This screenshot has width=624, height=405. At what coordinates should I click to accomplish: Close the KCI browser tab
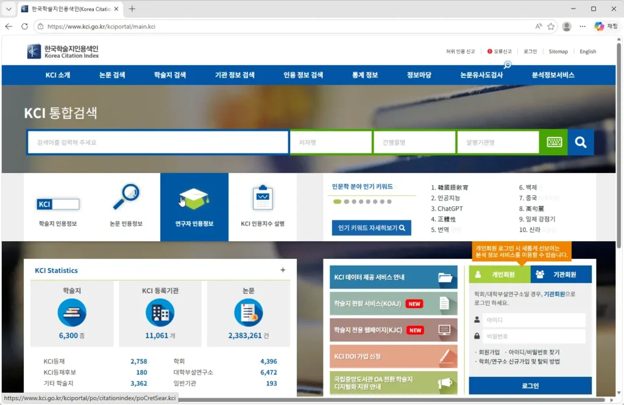[x=116, y=9]
